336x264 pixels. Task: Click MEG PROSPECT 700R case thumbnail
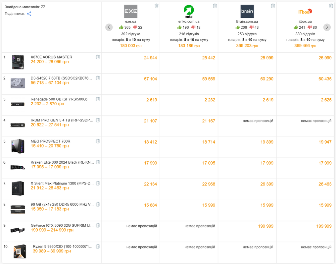pos(18,146)
